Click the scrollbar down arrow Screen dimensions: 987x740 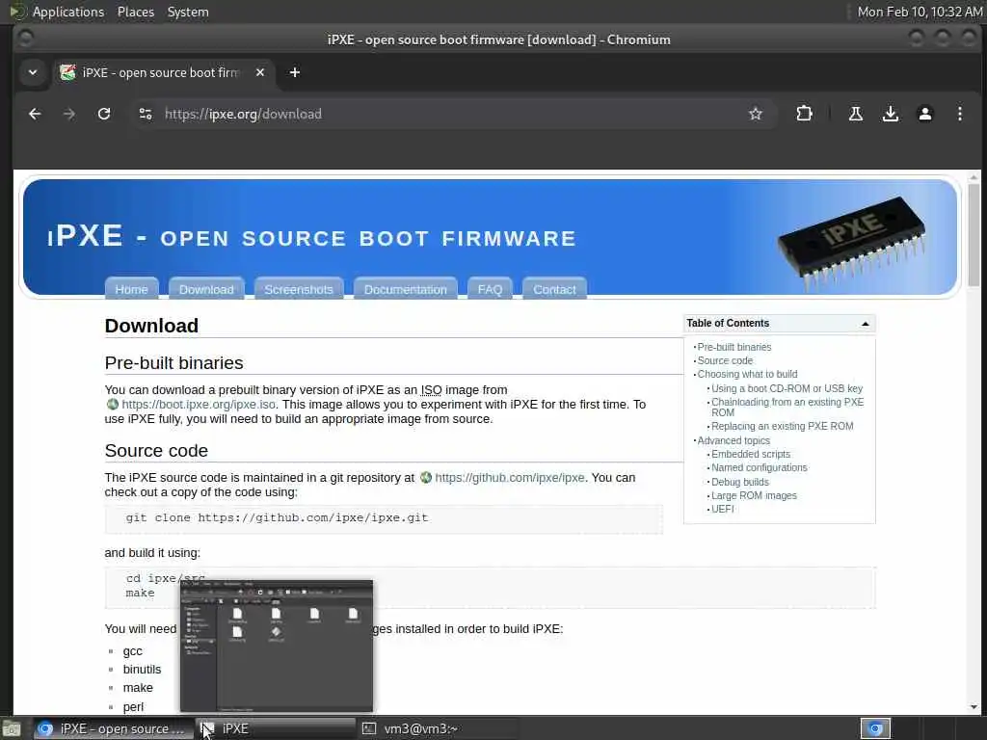(974, 707)
